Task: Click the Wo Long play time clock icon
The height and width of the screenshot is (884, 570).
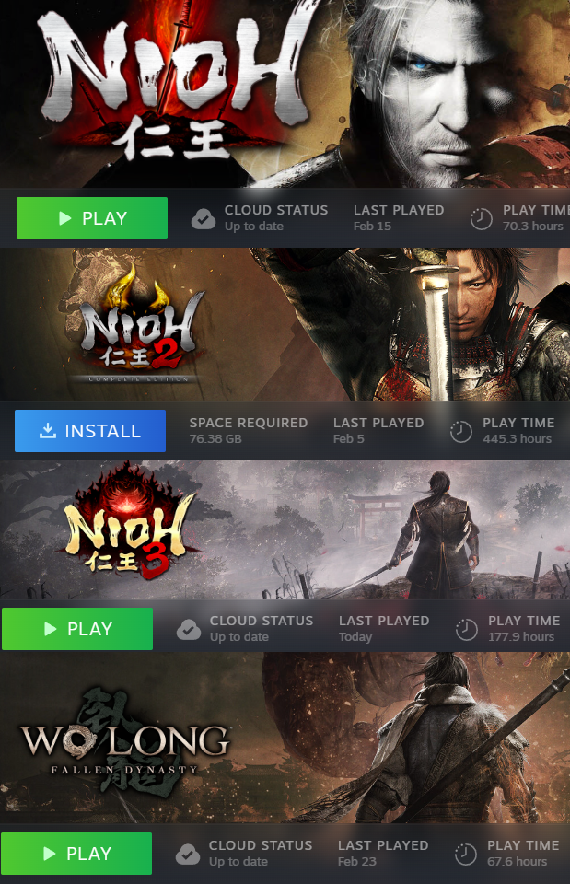Action: [x=465, y=855]
